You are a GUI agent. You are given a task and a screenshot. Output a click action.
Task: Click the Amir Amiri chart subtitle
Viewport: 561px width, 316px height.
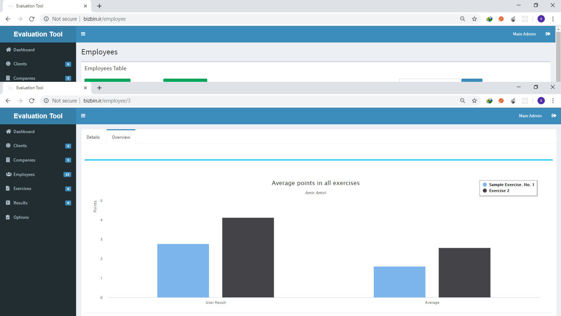(x=316, y=193)
